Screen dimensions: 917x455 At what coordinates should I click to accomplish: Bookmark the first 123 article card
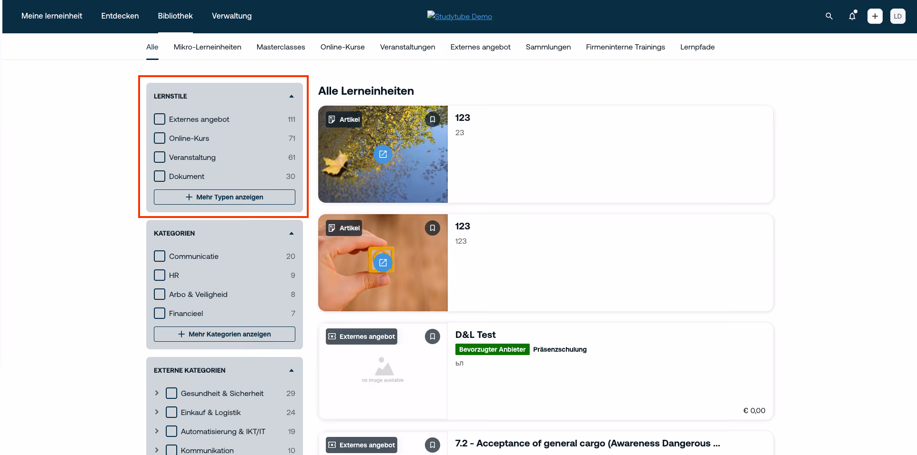(x=433, y=119)
